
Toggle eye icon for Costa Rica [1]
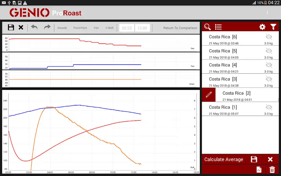click(x=269, y=107)
